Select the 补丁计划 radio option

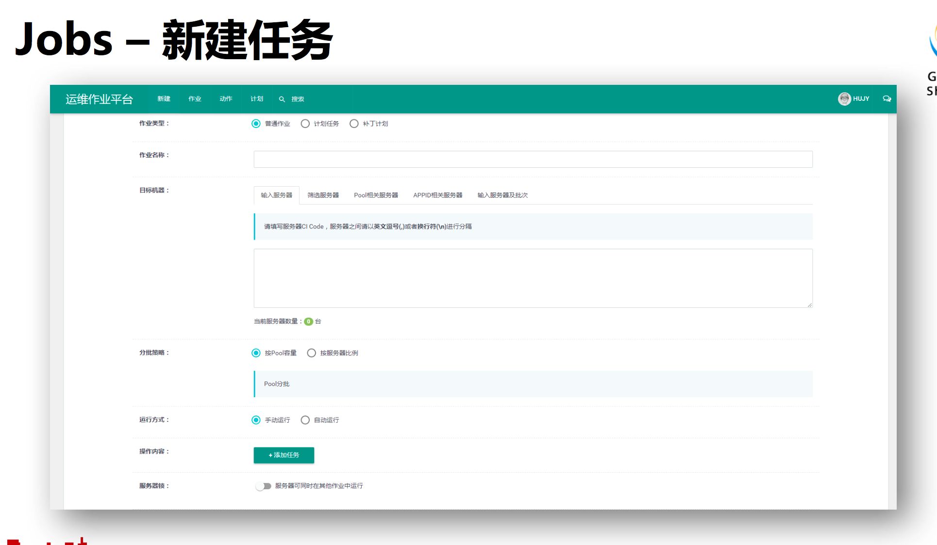click(x=354, y=124)
